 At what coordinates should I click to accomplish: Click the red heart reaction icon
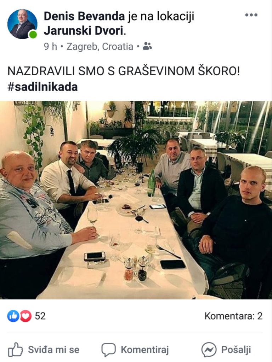click(x=25, y=316)
